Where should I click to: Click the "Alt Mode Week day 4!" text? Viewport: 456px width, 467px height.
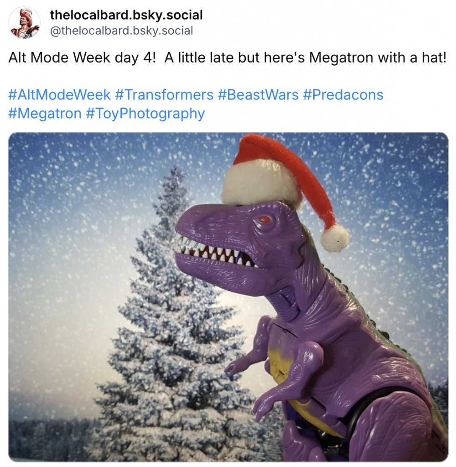pyautogui.click(x=82, y=57)
